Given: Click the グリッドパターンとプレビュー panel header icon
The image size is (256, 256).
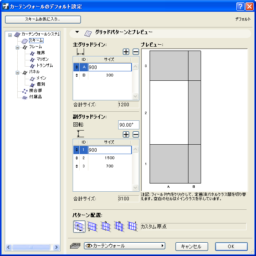Looking at the screenshot, I should click(88, 33).
